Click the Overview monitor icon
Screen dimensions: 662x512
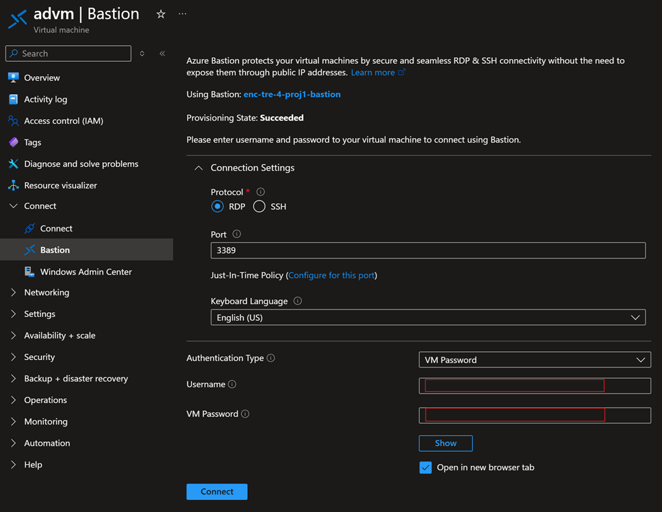point(13,77)
